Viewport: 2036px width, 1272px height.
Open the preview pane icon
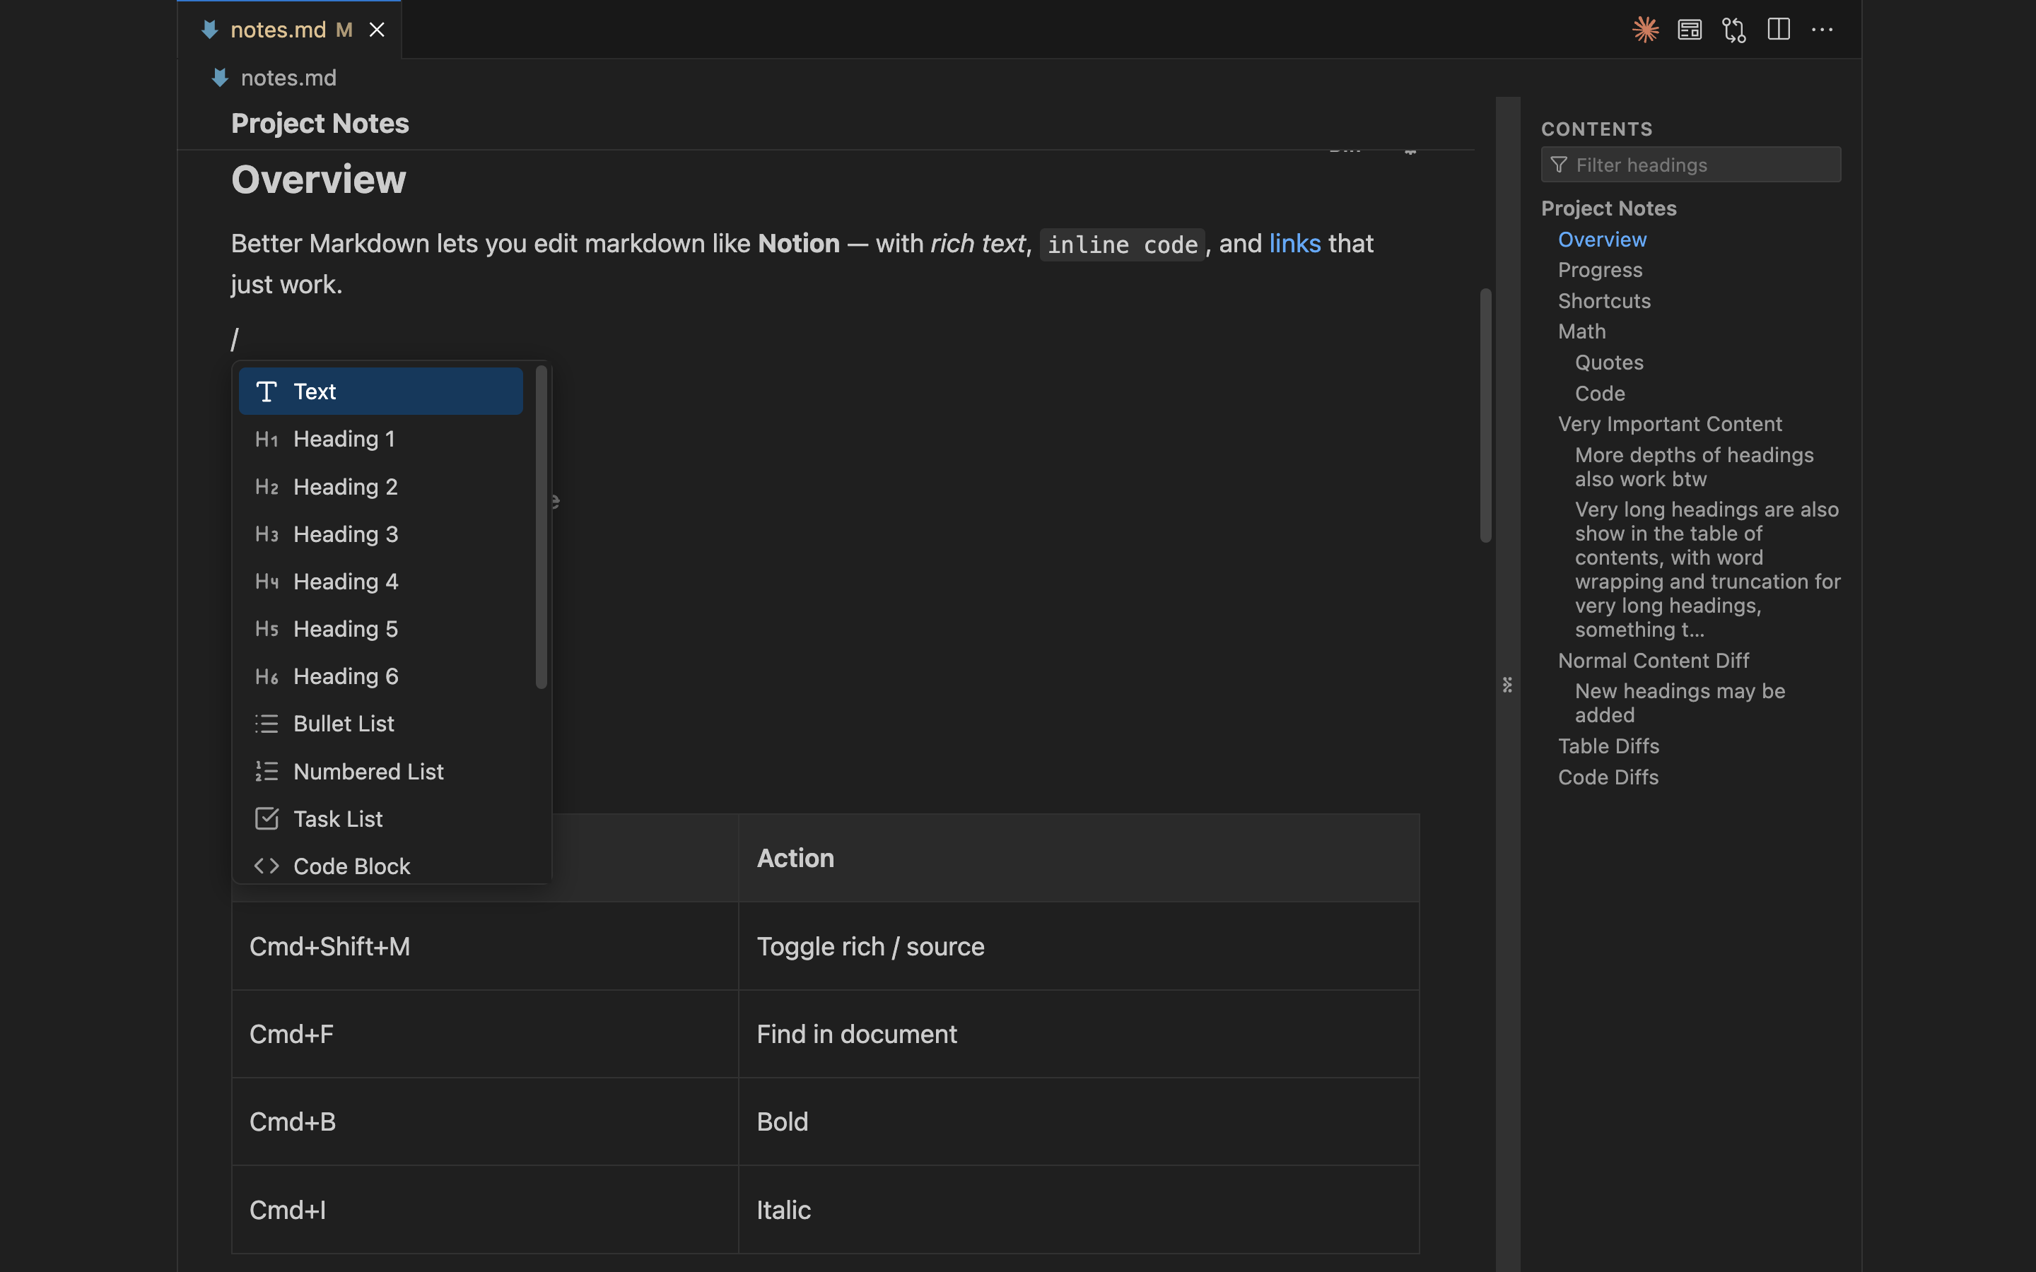[1690, 30]
